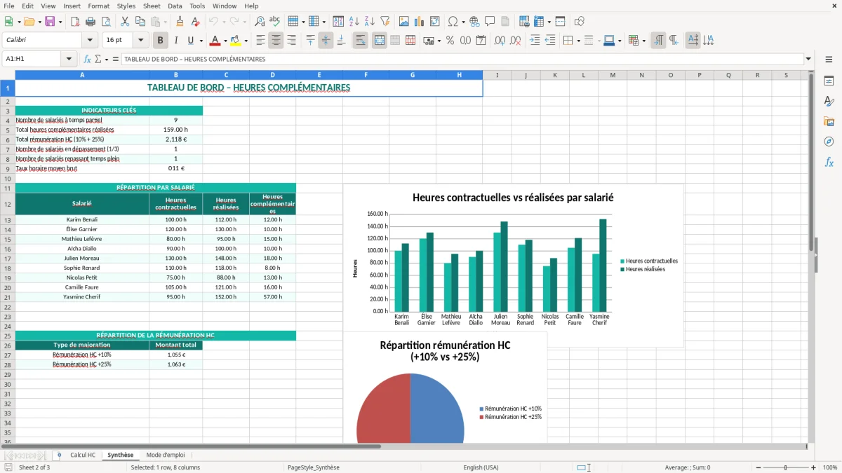
Task: Open the Borders dropdown arrow
Action: 578,41
